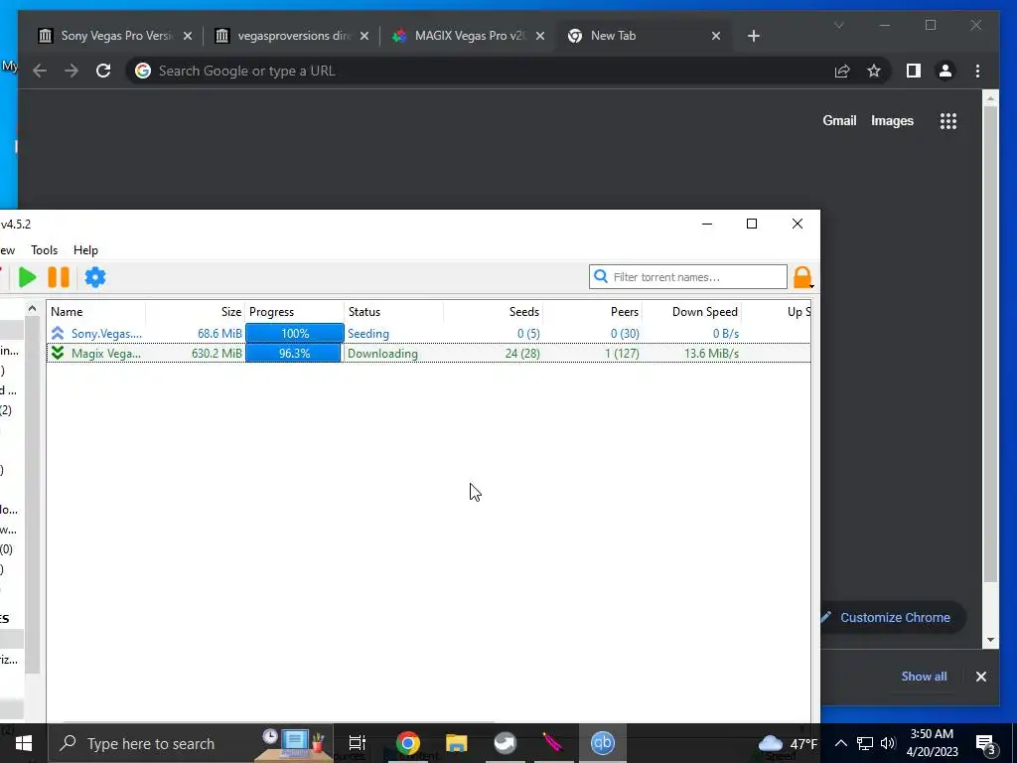Click the Filter torrent names field
Screen dimensions: 1017x763
[688, 277]
